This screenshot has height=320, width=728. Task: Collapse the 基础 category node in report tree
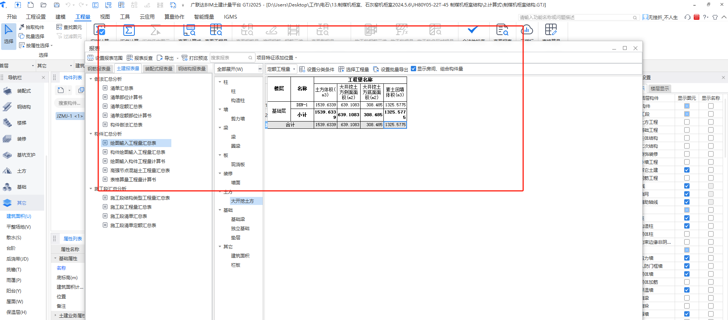[220, 210]
